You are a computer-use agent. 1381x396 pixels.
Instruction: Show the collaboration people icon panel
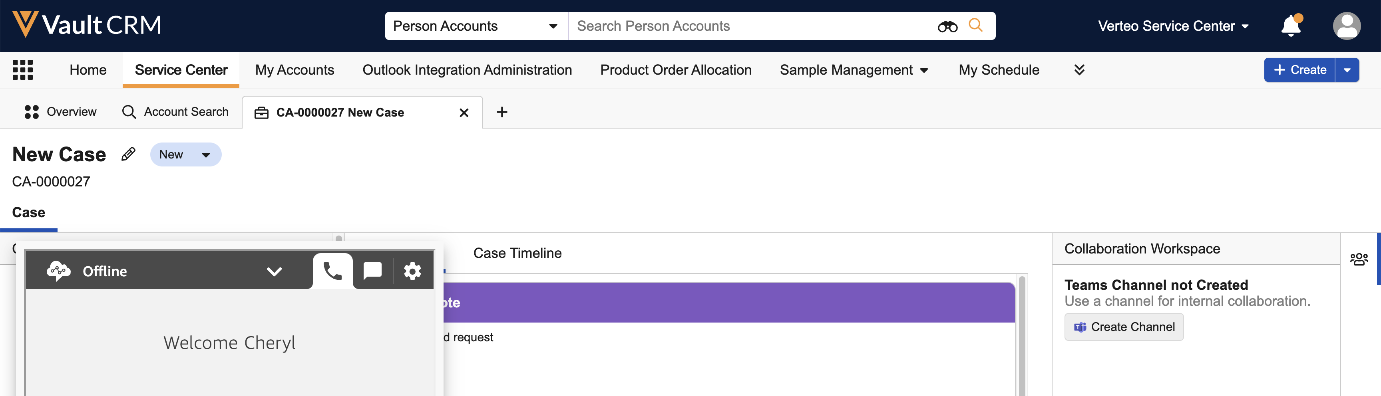click(1359, 259)
